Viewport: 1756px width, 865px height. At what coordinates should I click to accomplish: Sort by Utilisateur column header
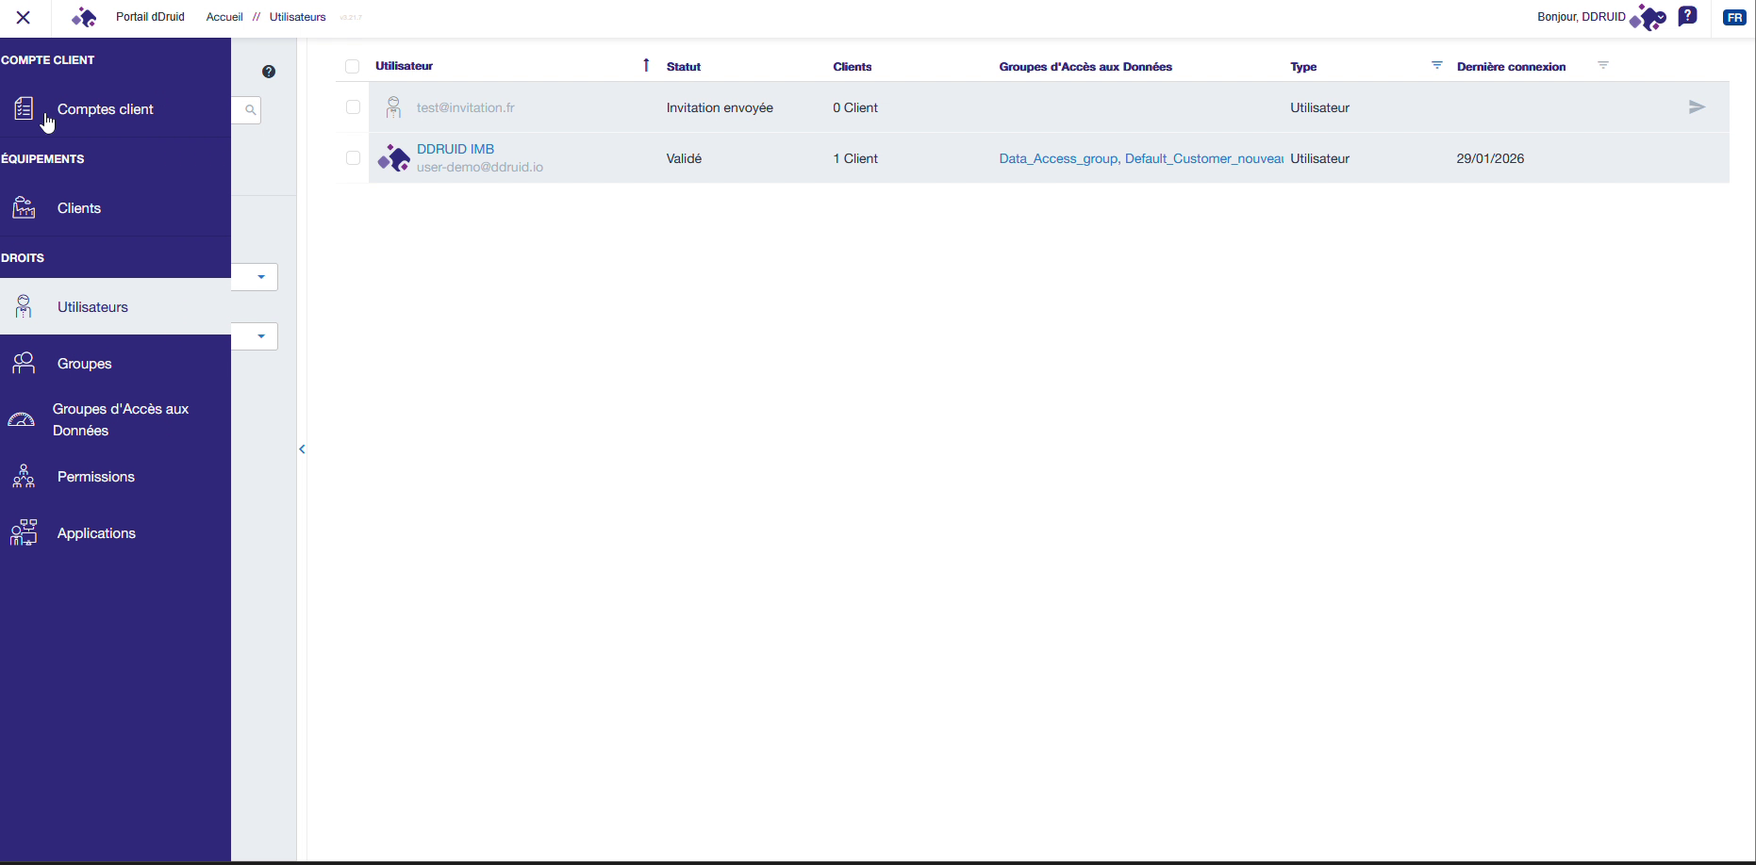click(404, 66)
